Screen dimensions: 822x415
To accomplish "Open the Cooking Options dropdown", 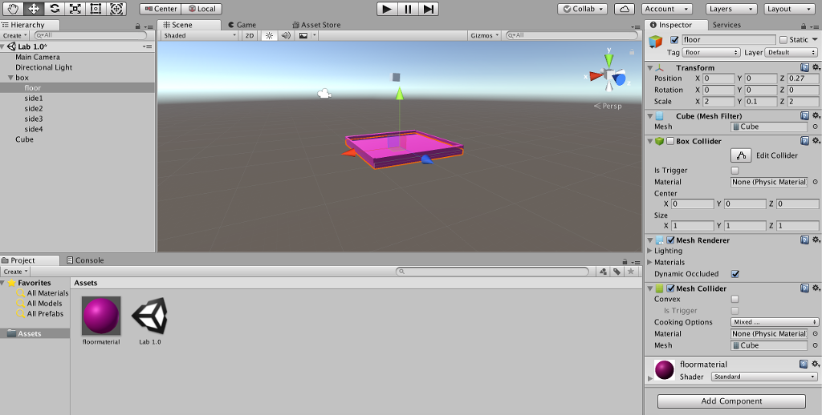I will pos(775,322).
